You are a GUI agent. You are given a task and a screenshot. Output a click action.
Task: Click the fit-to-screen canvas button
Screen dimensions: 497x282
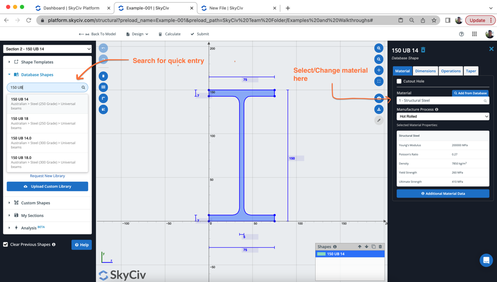tap(379, 81)
